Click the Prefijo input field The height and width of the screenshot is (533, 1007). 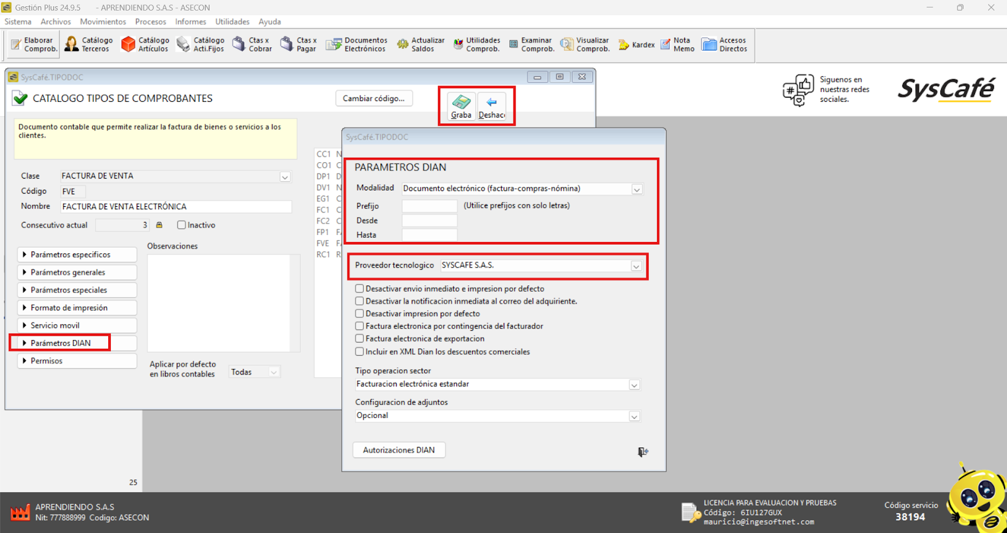pyautogui.click(x=429, y=206)
